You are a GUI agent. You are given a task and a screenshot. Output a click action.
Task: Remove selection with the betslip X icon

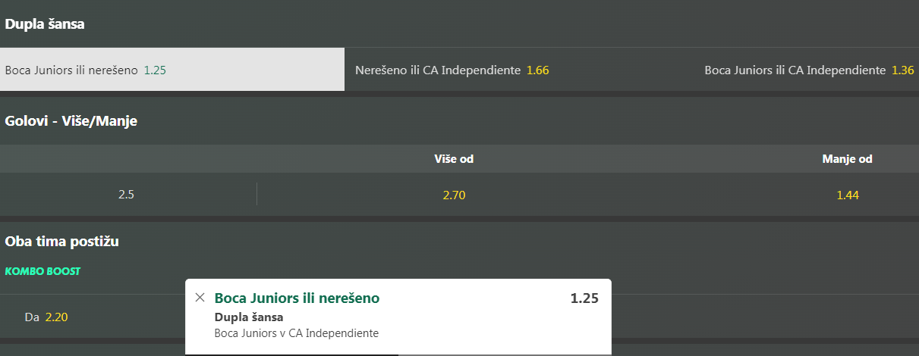tap(200, 298)
